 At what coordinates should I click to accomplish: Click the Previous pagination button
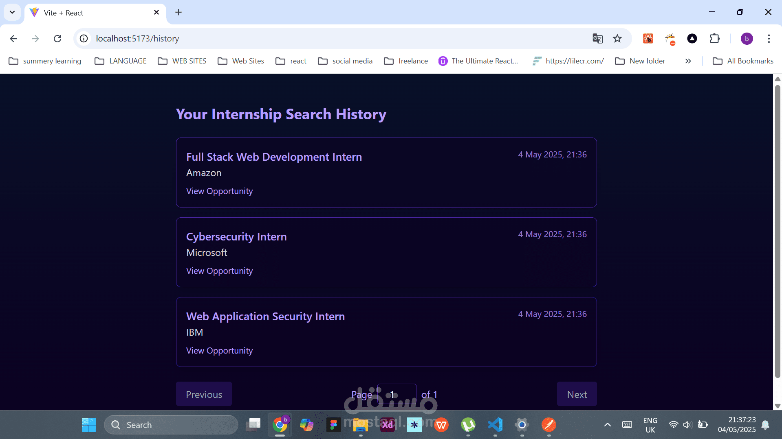click(204, 394)
